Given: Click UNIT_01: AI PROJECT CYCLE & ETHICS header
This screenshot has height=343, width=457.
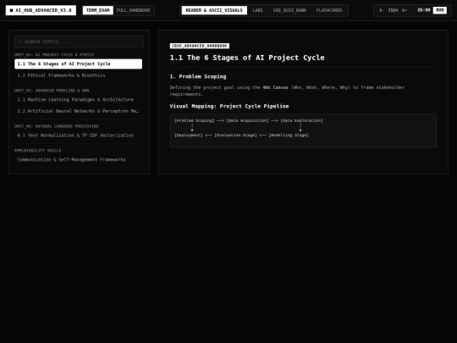Looking at the screenshot, I should coord(54,54).
